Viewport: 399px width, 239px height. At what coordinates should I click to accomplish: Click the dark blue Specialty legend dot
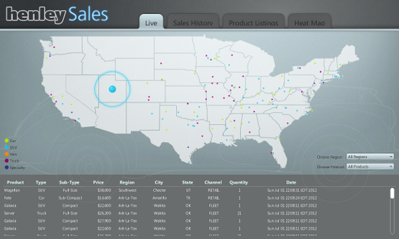pyautogui.click(x=7, y=167)
